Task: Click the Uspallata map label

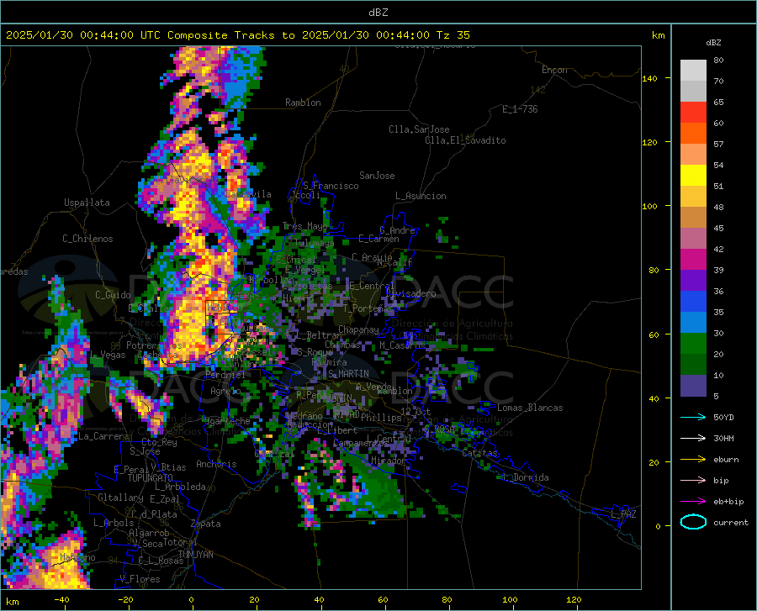Action: pos(87,203)
